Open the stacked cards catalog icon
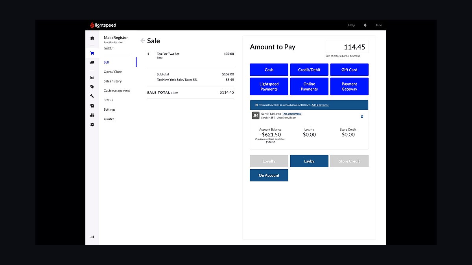 point(92,62)
